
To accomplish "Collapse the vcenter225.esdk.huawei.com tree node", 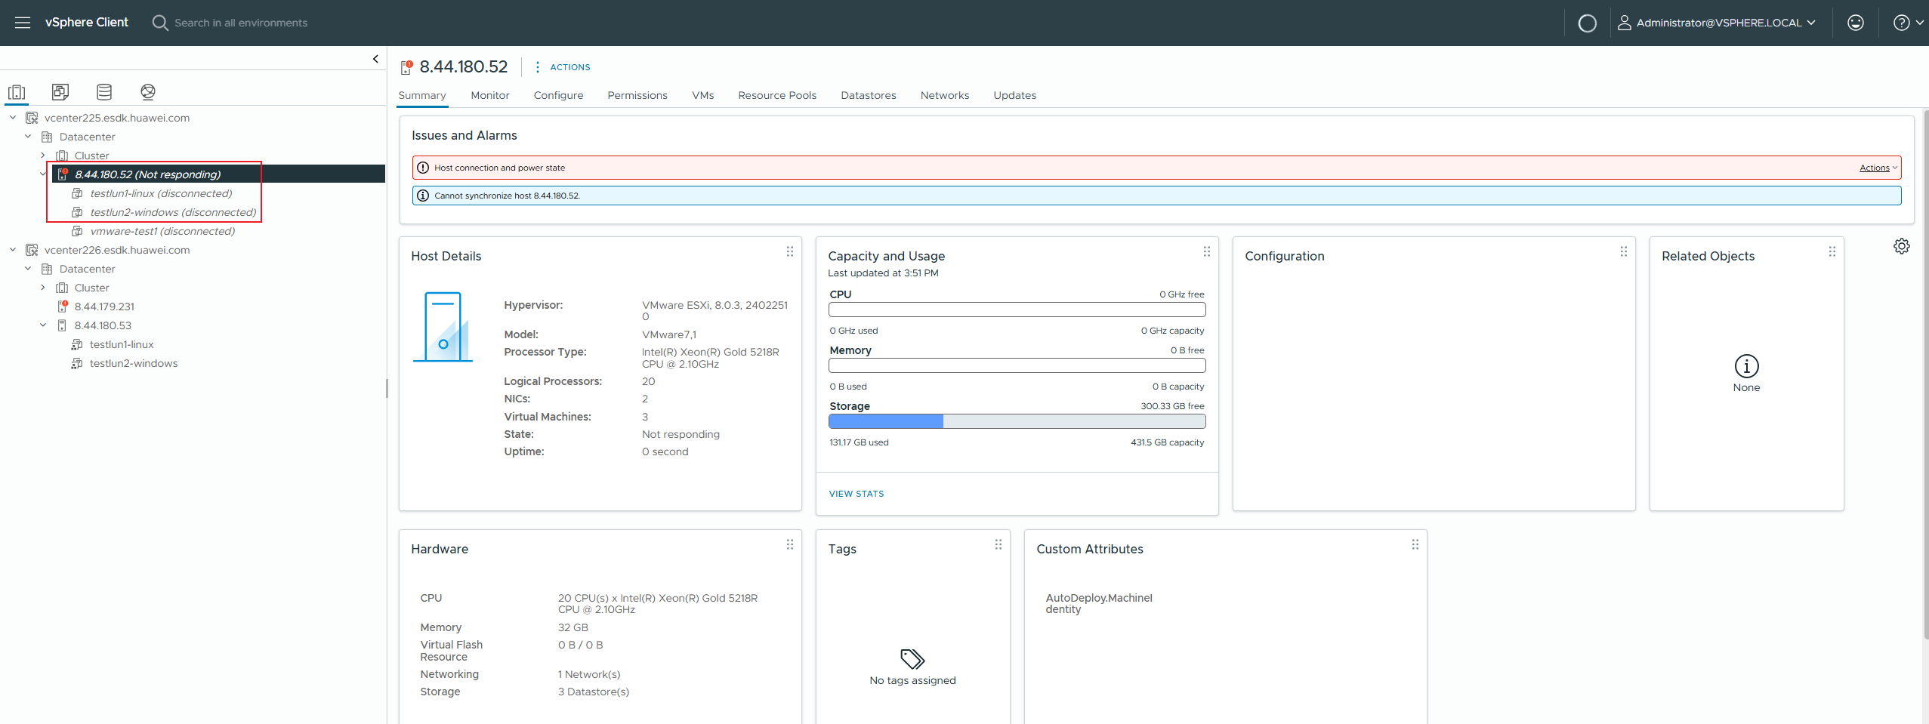I will tap(13, 118).
